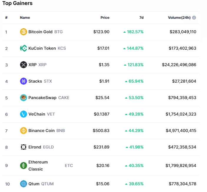Click the Bitcoin Gold coin icon
207x192 pixels.
24,32
